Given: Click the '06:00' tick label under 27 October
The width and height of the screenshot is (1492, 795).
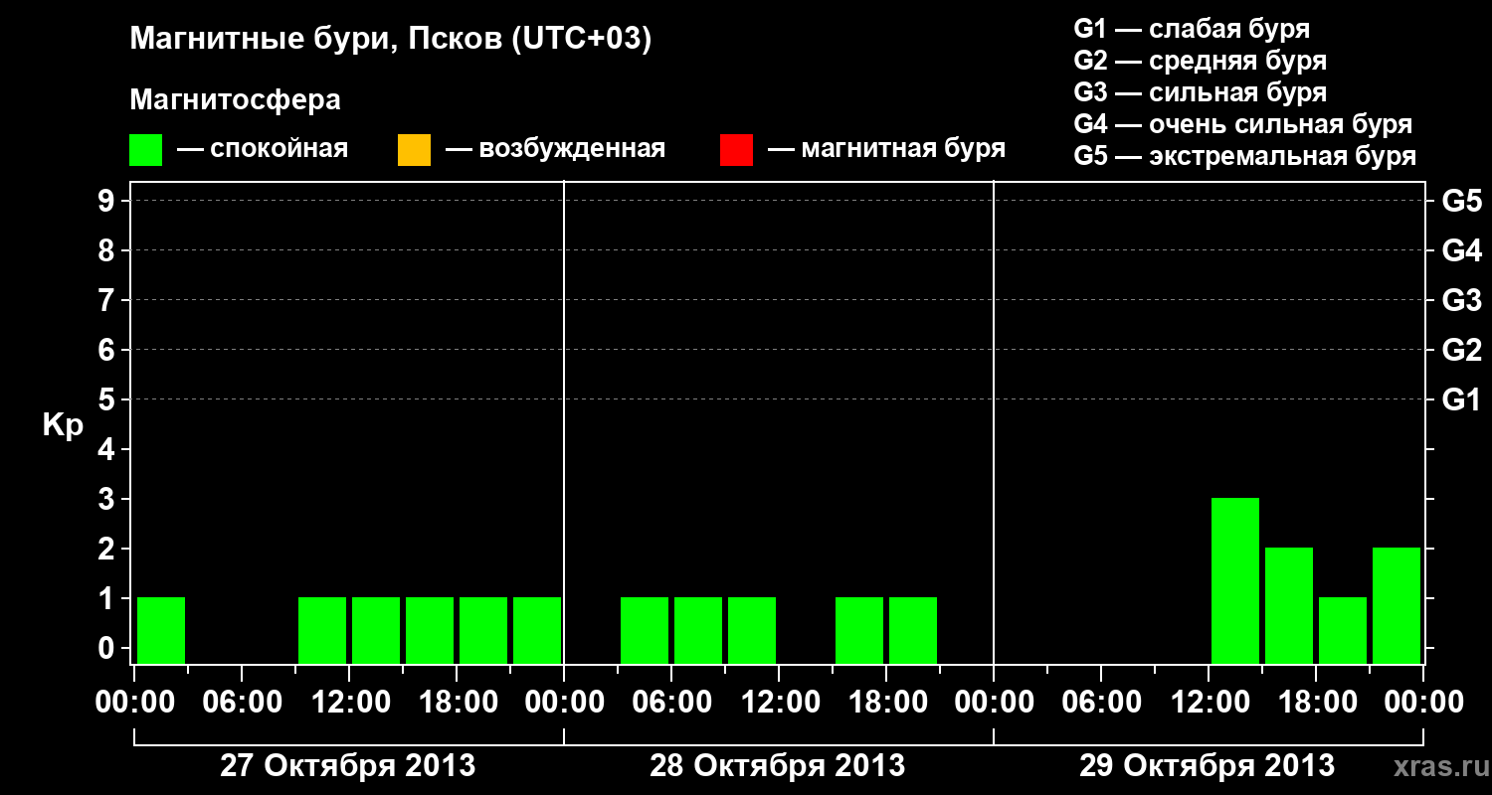Looking at the screenshot, I should (241, 703).
